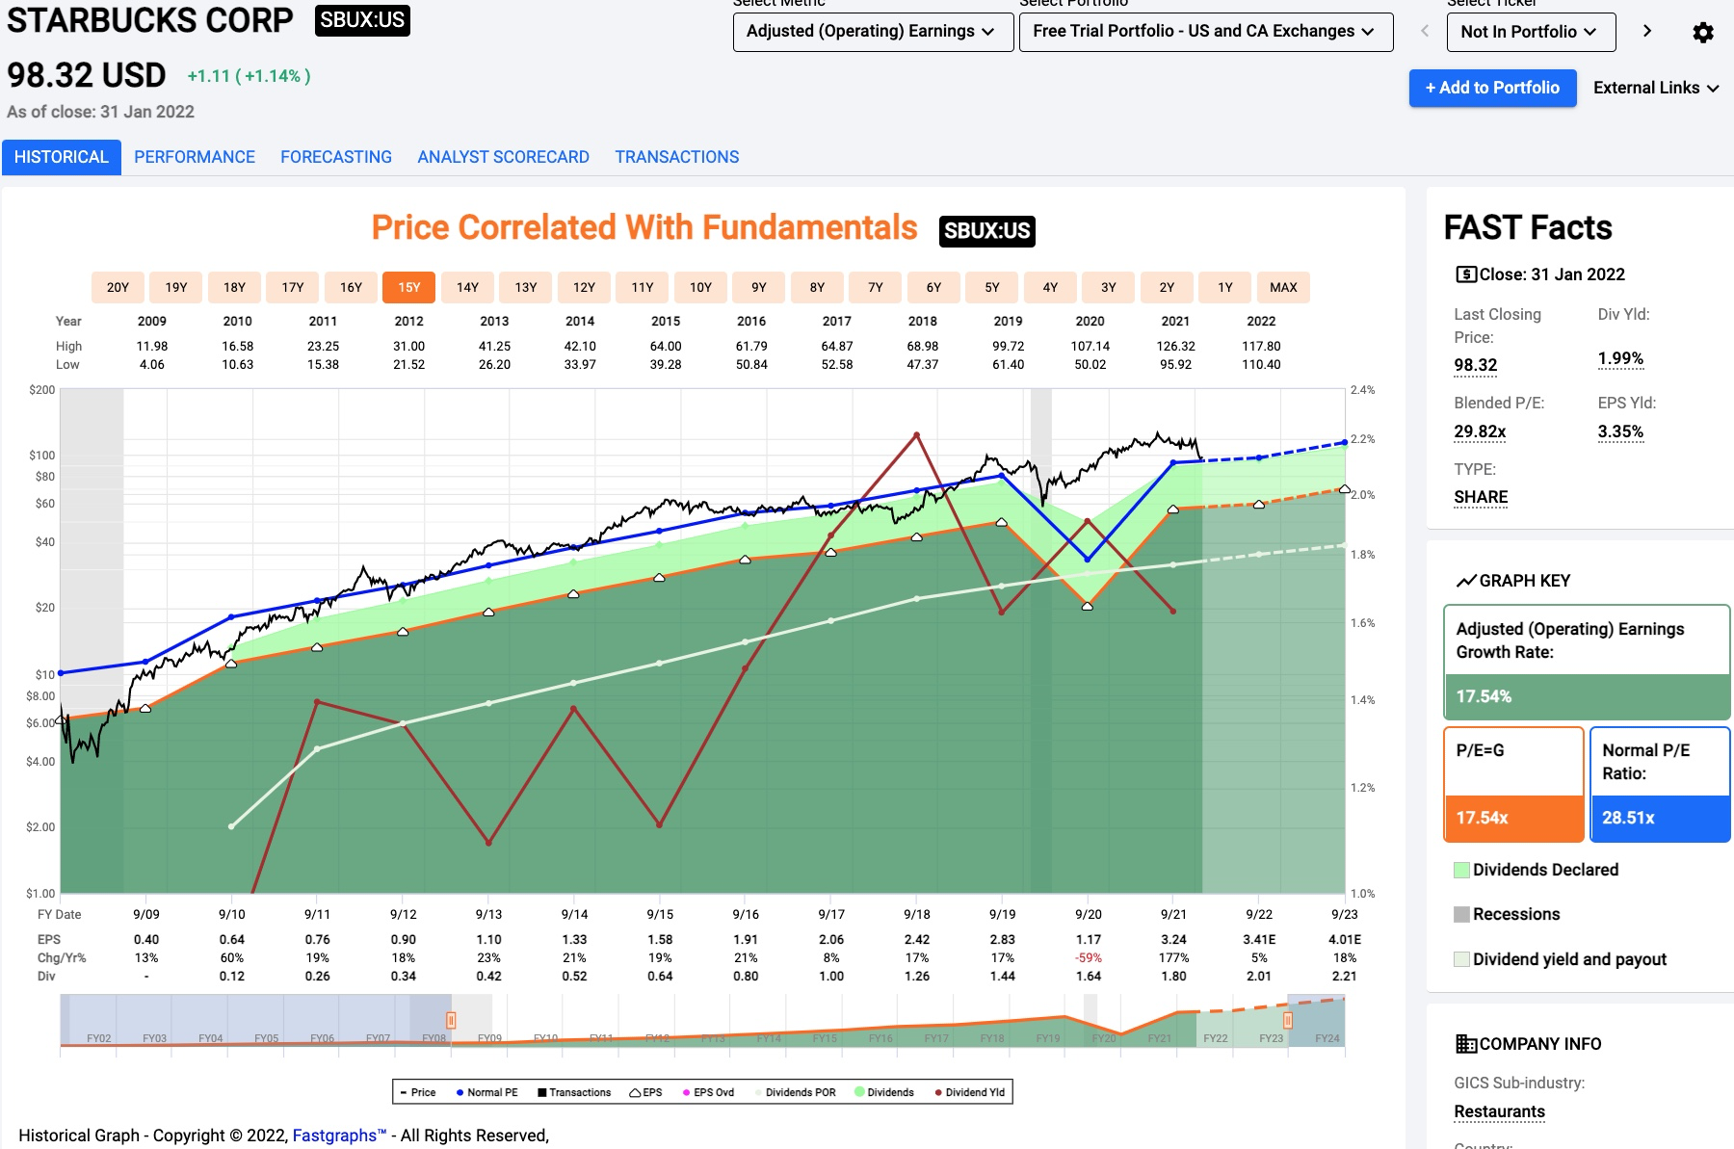Screen dimensions: 1734x1149
Task: Switch to Performance tab
Action: [195, 157]
